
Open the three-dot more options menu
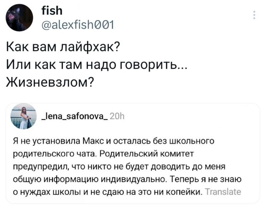(253, 16)
